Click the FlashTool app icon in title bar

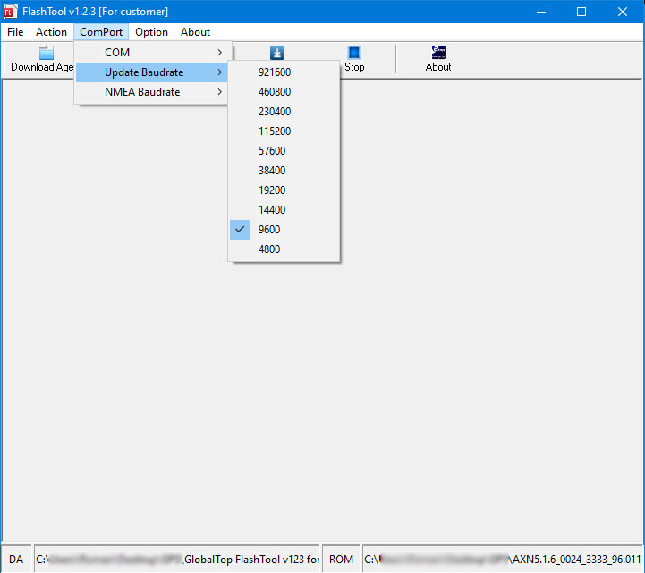click(11, 12)
